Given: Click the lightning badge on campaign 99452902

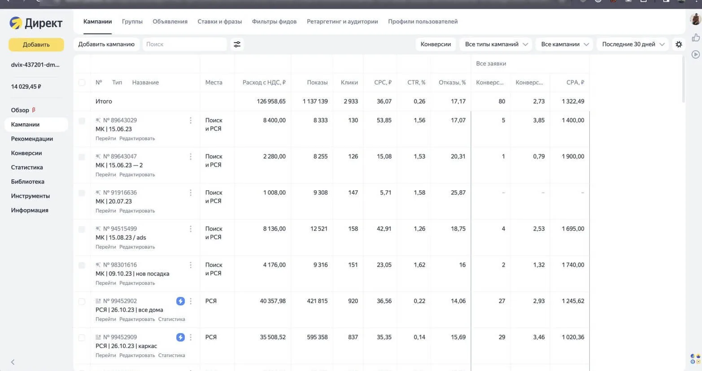Looking at the screenshot, I should pyautogui.click(x=180, y=301).
